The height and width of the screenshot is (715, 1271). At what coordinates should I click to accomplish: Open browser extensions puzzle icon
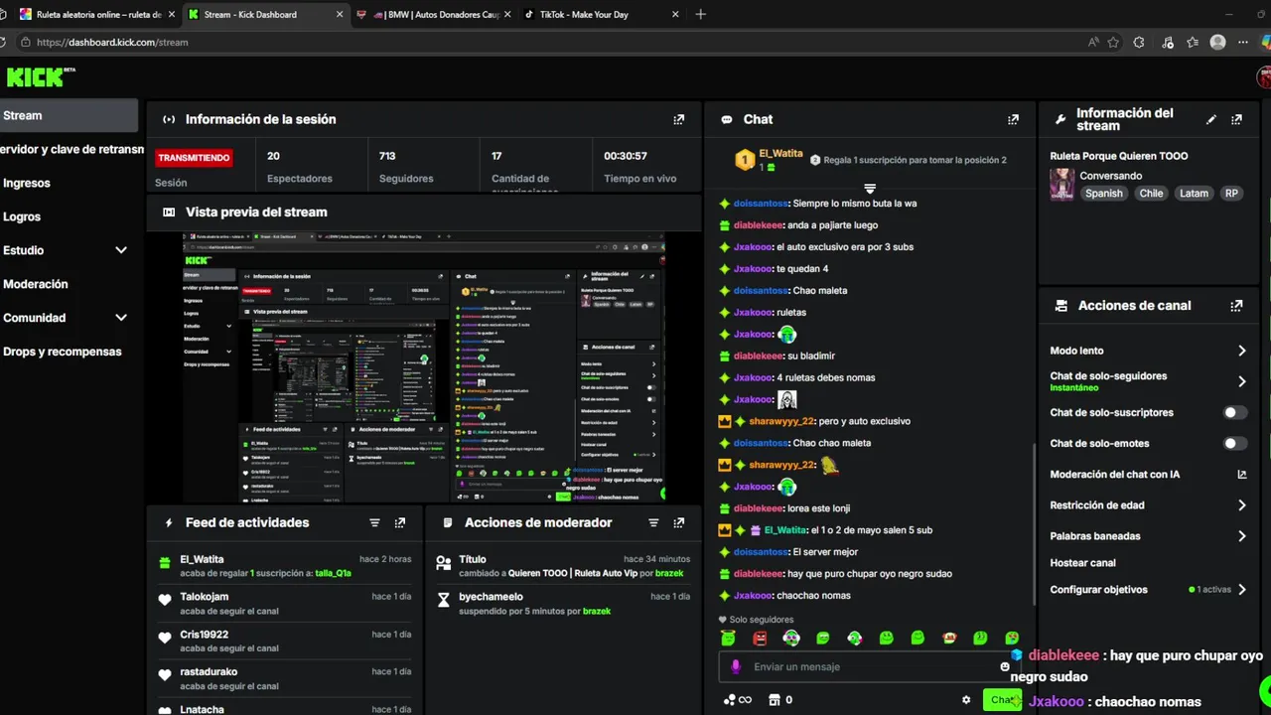point(1139,43)
